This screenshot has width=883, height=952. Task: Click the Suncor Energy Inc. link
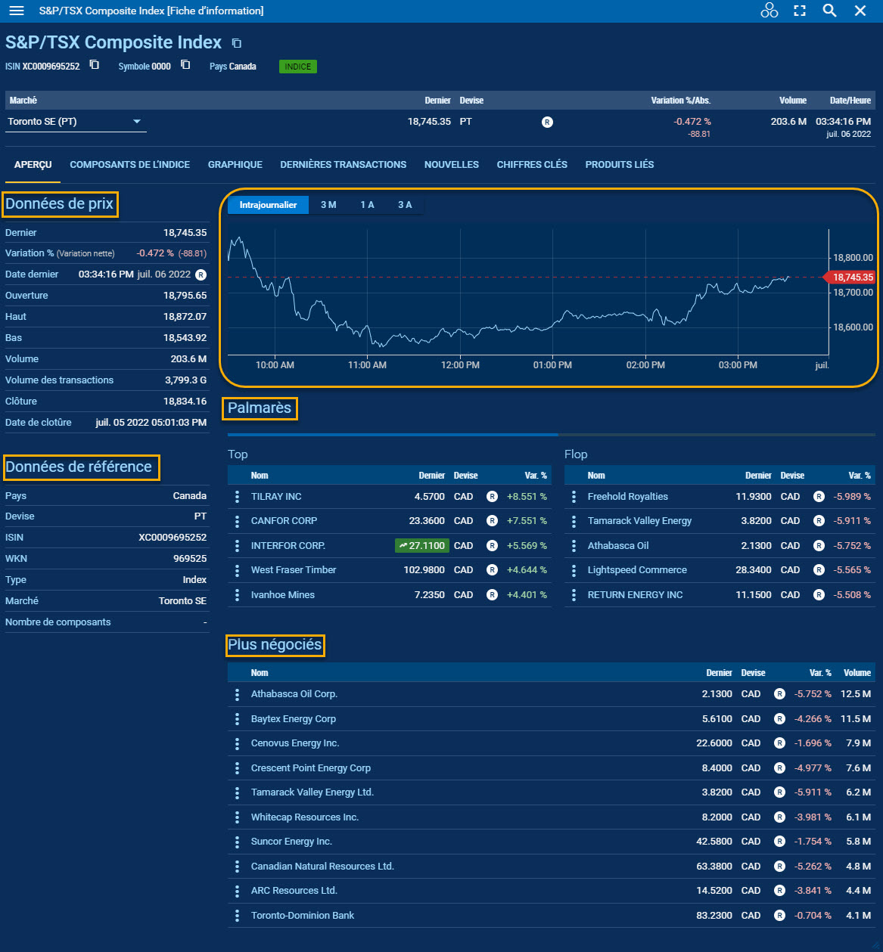tap(291, 842)
